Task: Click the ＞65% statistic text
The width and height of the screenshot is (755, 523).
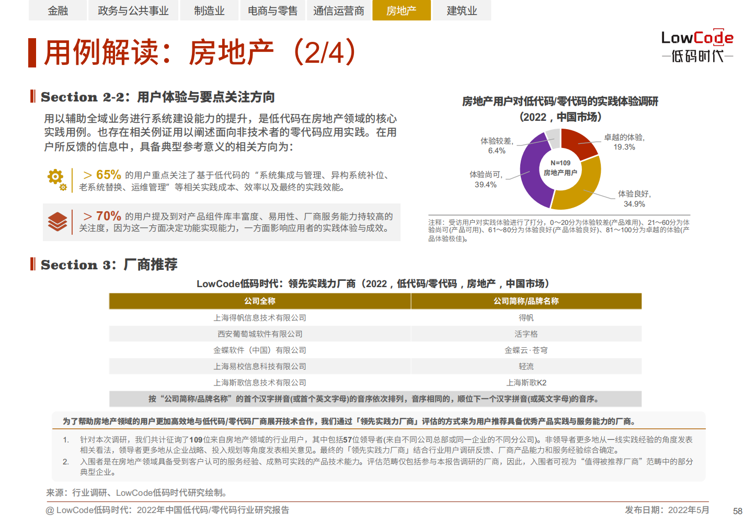Action: (x=102, y=175)
